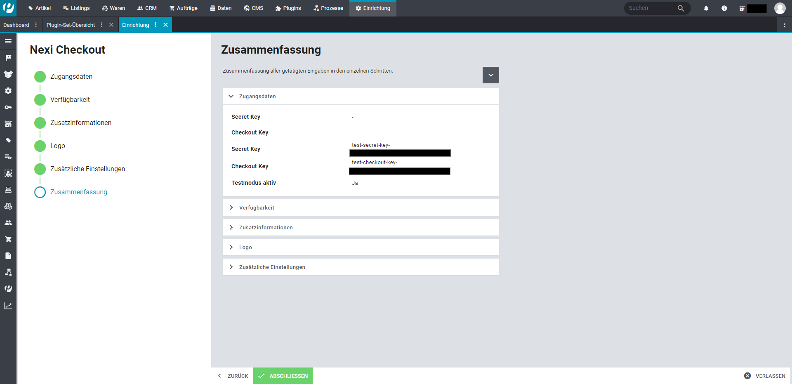This screenshot has height=384, width=792.
Task: Open the hamburger menu in sidebar
Action: [8, 41]
